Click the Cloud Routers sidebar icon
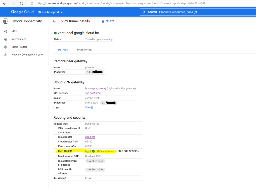This screenshot has height=188, width=256. 5,47
